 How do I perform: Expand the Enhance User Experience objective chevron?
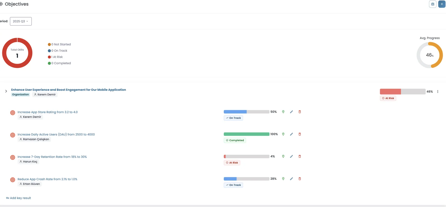point(6,91)
